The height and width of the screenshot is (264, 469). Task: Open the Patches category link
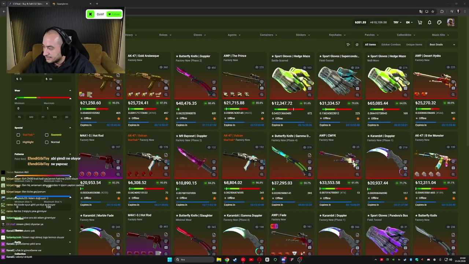pyautogui.click(x=372, y=35)
